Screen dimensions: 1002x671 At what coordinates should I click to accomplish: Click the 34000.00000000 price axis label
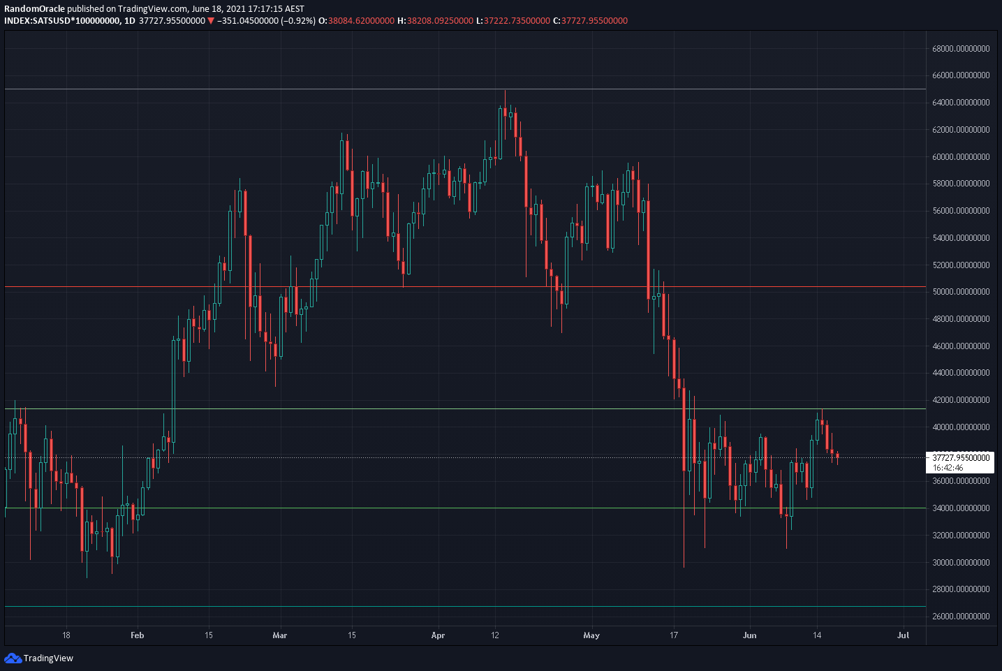point(961,508)
